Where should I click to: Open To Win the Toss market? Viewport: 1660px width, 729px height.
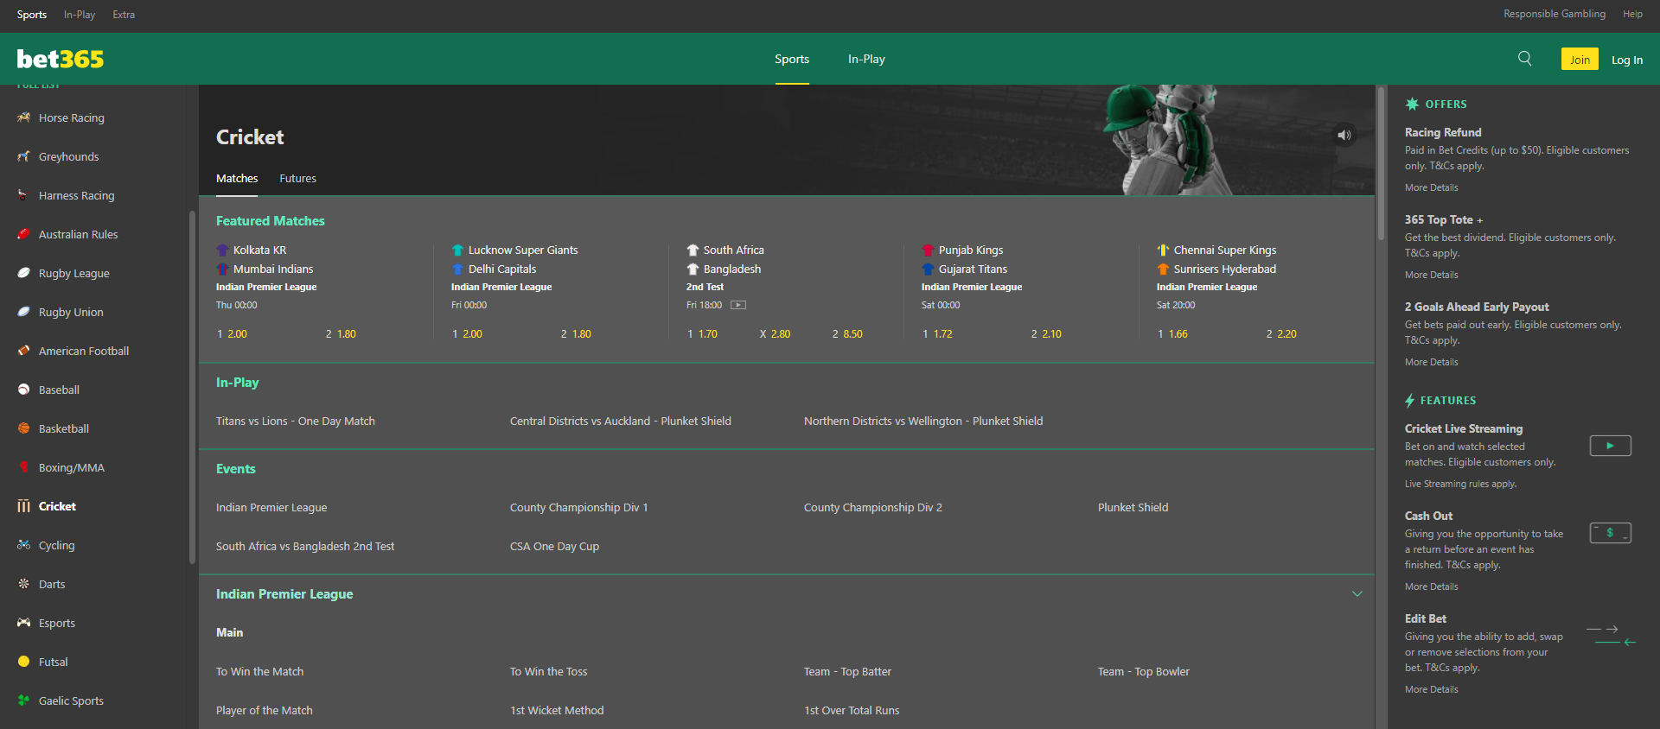point(548,672)
